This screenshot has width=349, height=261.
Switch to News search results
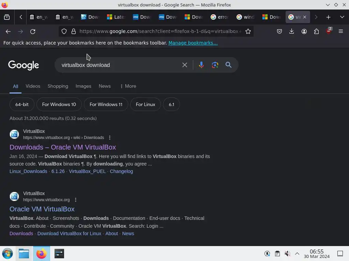tap(105, 86)
